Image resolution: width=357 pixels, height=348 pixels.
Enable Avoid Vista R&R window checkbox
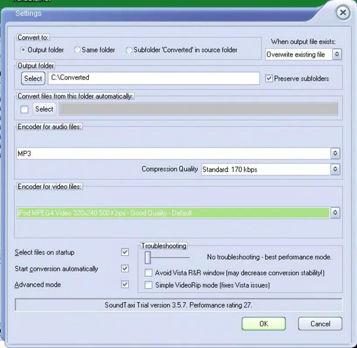coord(149,273)
